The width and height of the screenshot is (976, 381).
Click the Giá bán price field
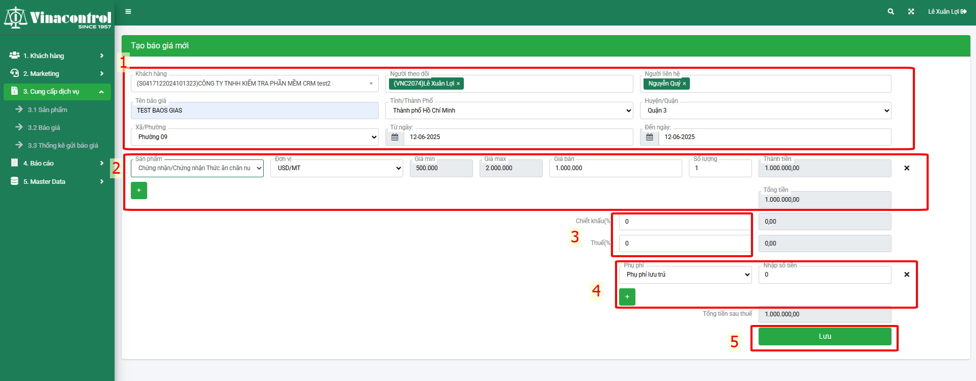point(616,168)
